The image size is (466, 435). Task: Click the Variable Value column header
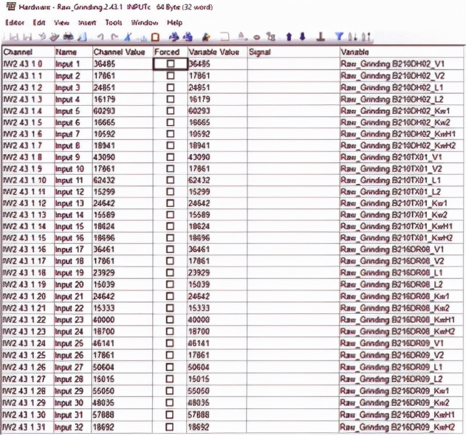click(217, 52)
